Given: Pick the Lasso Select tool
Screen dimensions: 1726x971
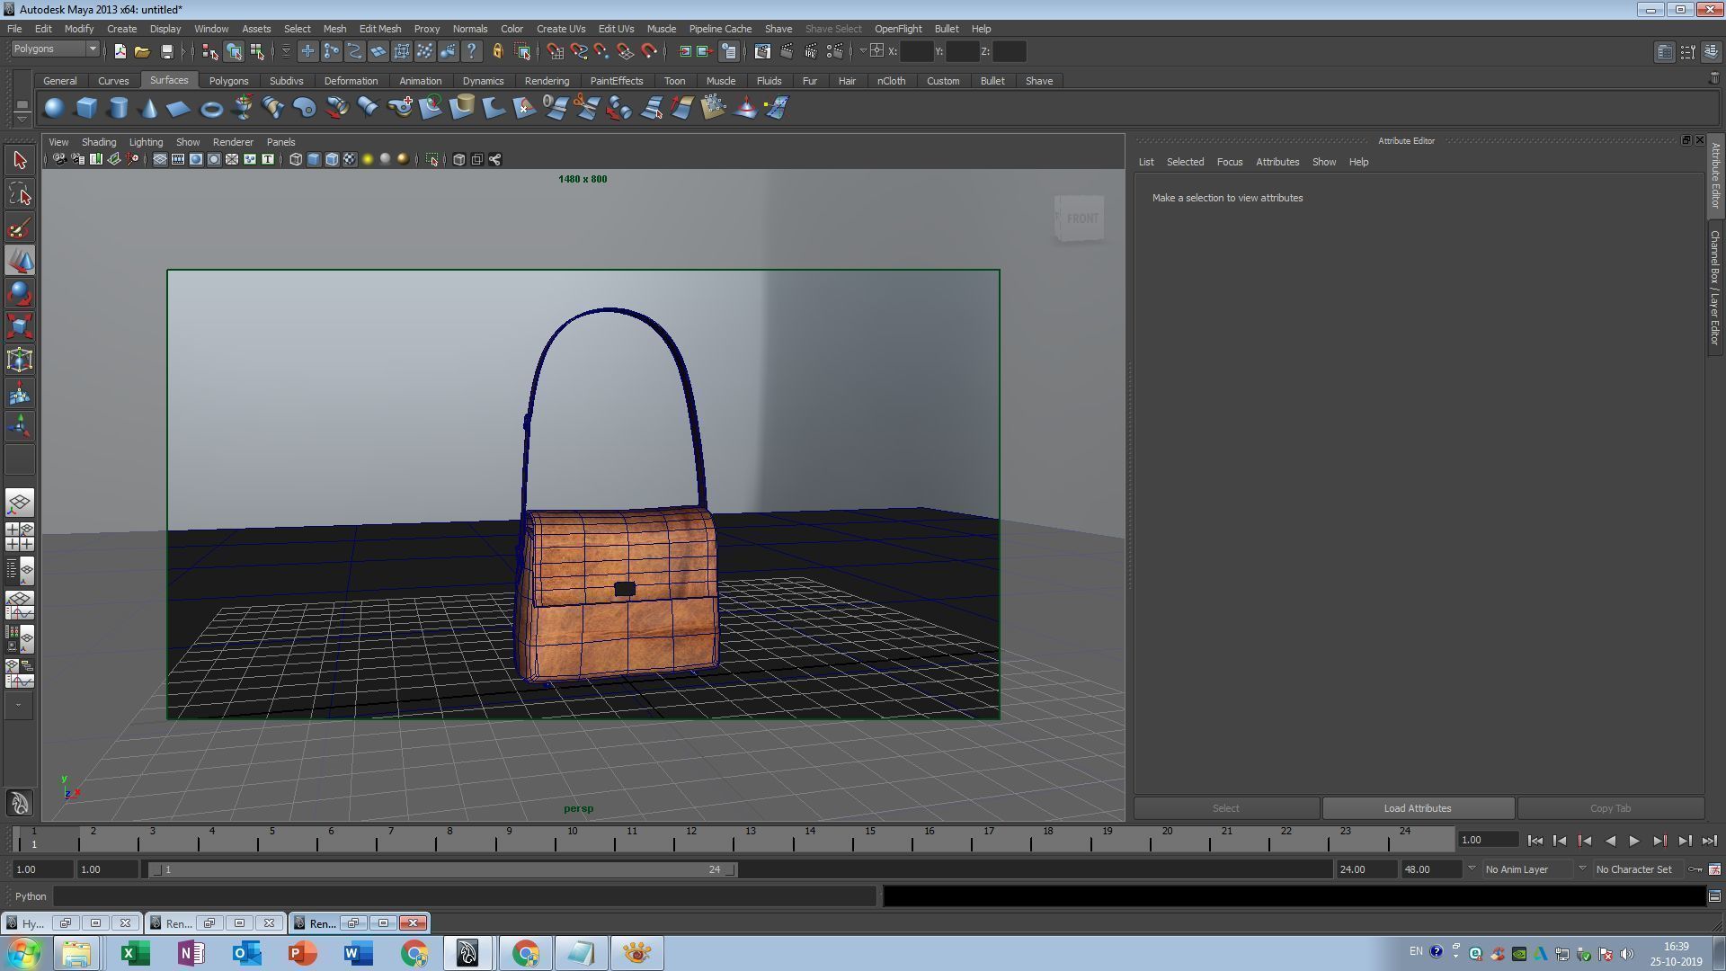Looking at the screenshot, I should click(20, 194).
